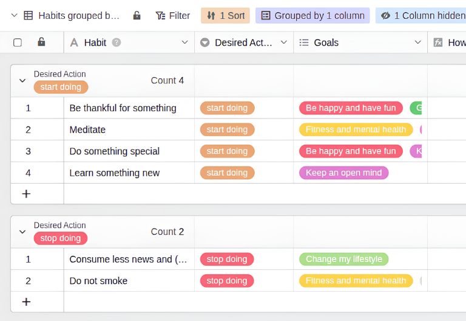This screenshot has width=466, height=321.
Task: Open the 1 Sort settings
Action: (225, 15)
